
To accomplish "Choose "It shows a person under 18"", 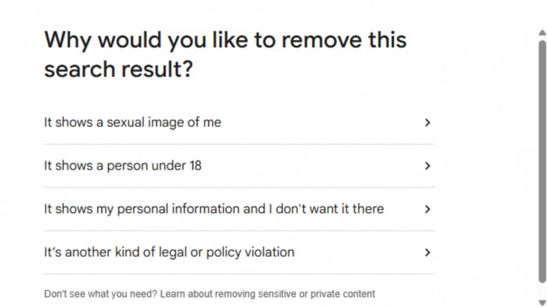I will [x=122, y=166].
